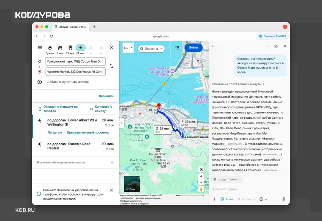This screenshot has width=322, height=221.
Task: Click the google.com address bar
Action: pyautogui.click(x=161, y=36)
